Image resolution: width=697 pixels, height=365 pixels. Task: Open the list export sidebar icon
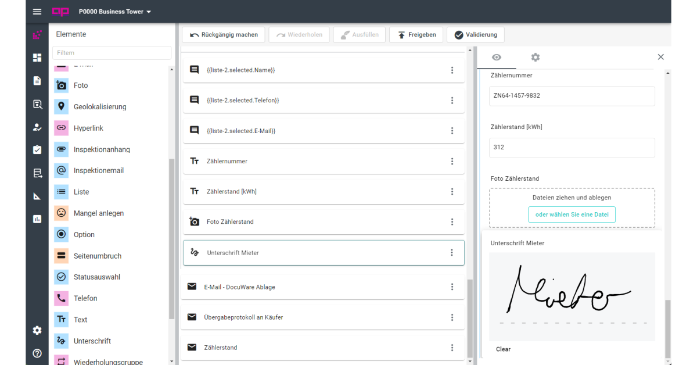tap(37, 173)
